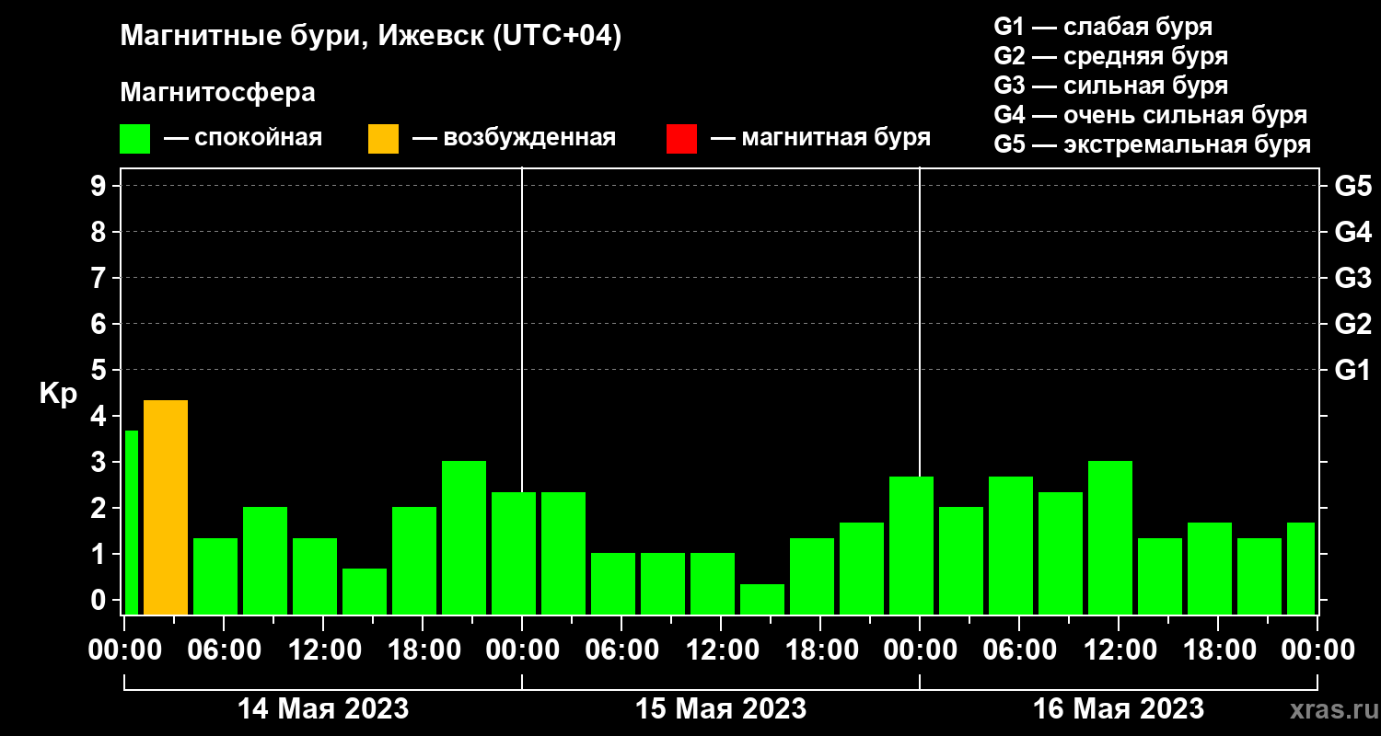Click the 06:00 time label for 14 May
The image size is (1381, 736).
pos(224,650)
